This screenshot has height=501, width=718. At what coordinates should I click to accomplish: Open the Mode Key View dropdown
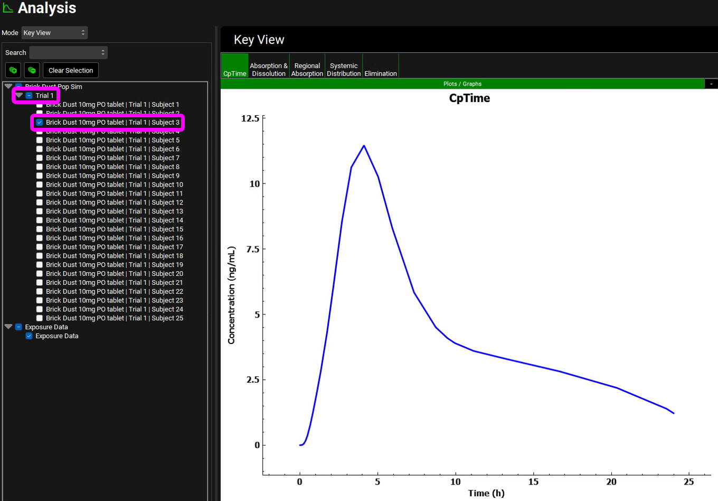pos(54,33)
